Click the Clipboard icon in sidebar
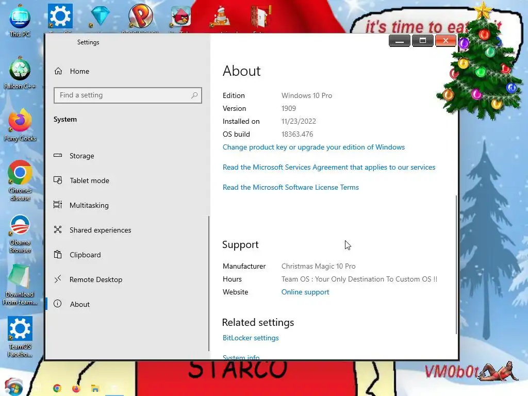 click(x=58, y=255)
